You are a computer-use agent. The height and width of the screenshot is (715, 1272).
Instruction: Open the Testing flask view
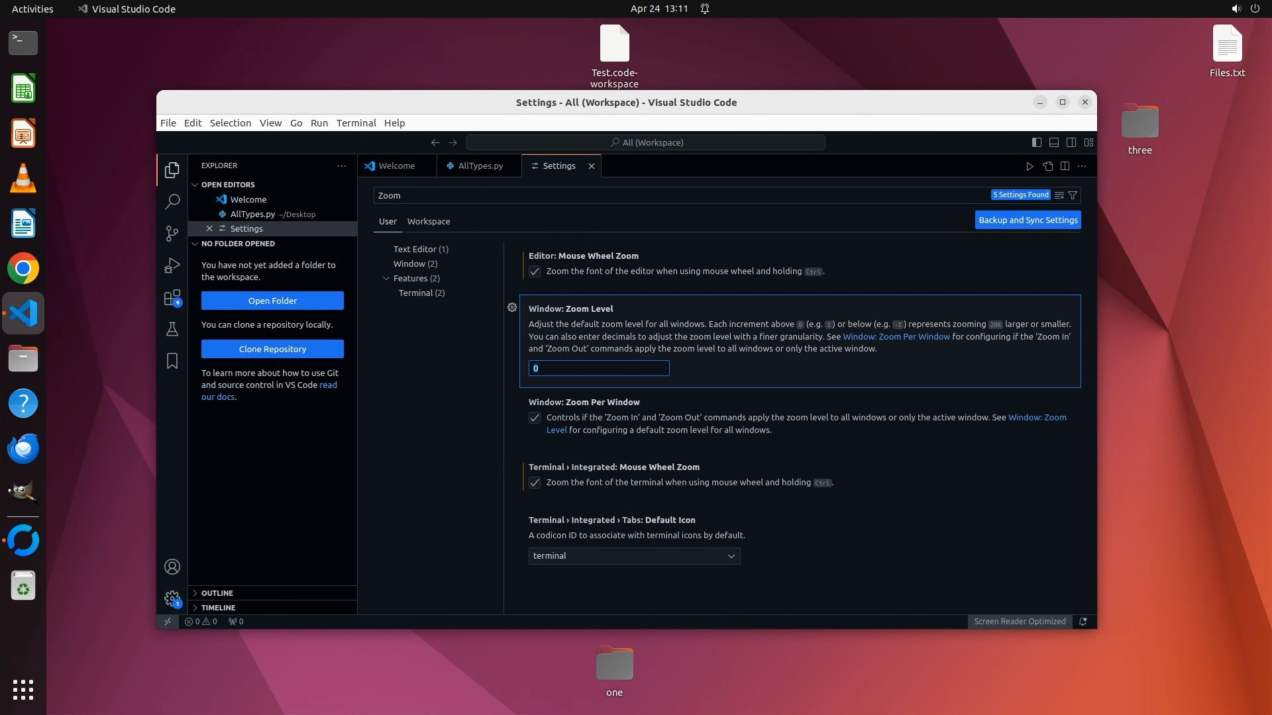tap(172, 329)
